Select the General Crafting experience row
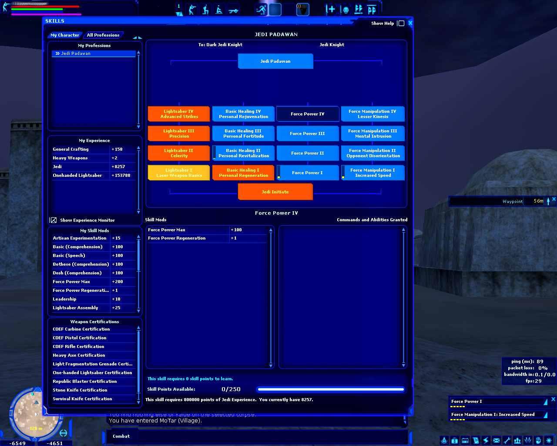The height and width of the screenshot is (446, 557). point(94,149)
